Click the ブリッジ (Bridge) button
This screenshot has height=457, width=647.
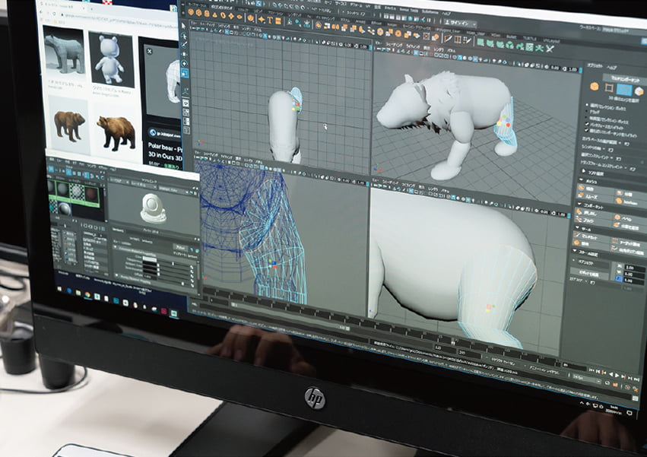(592, 221)
